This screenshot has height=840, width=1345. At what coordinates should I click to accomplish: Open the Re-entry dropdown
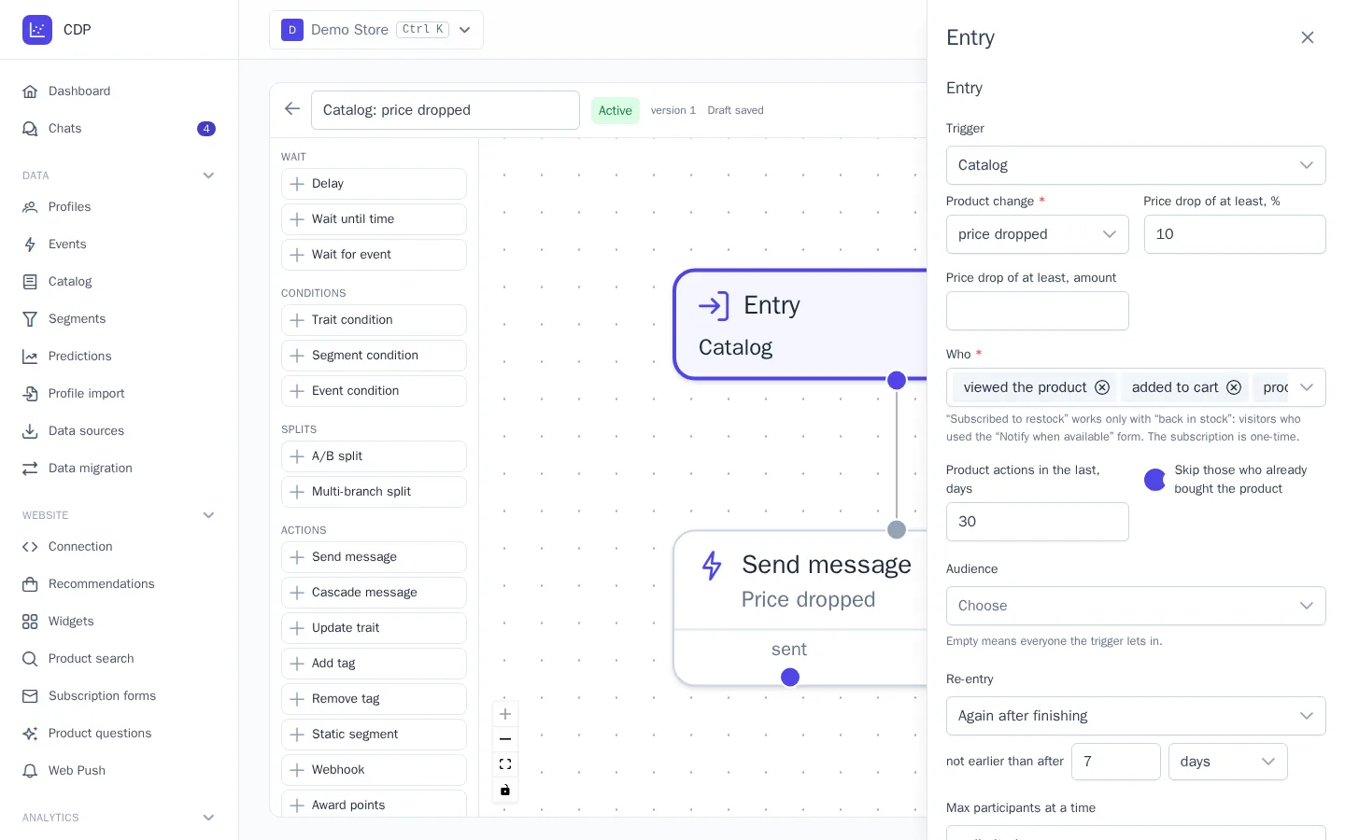pos(1136,716)
